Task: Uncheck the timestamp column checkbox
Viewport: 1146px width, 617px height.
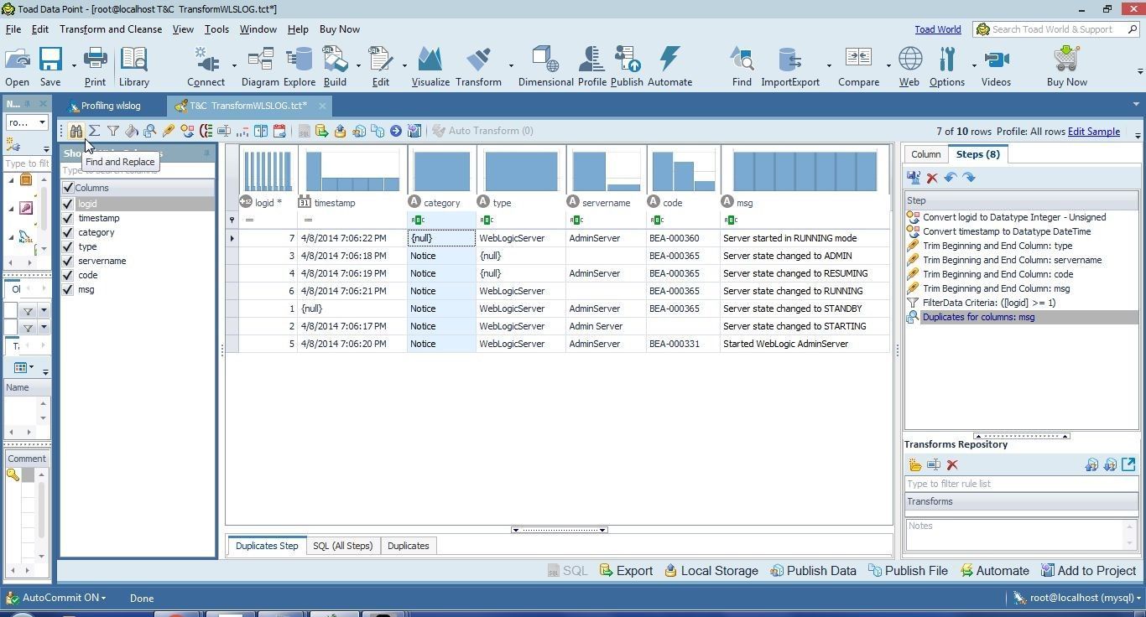Action: 68,218
